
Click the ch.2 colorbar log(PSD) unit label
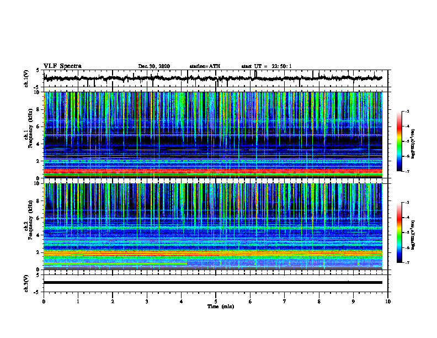[413, 234]
